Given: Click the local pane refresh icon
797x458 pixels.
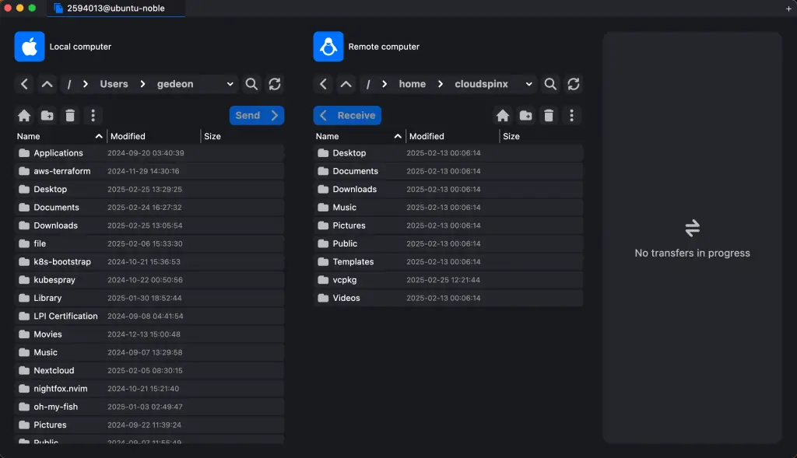Looking at the screenshot, I should point(275,84).
